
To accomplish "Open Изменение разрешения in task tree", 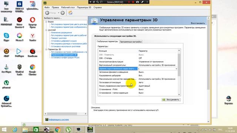I will pos(61,33).
